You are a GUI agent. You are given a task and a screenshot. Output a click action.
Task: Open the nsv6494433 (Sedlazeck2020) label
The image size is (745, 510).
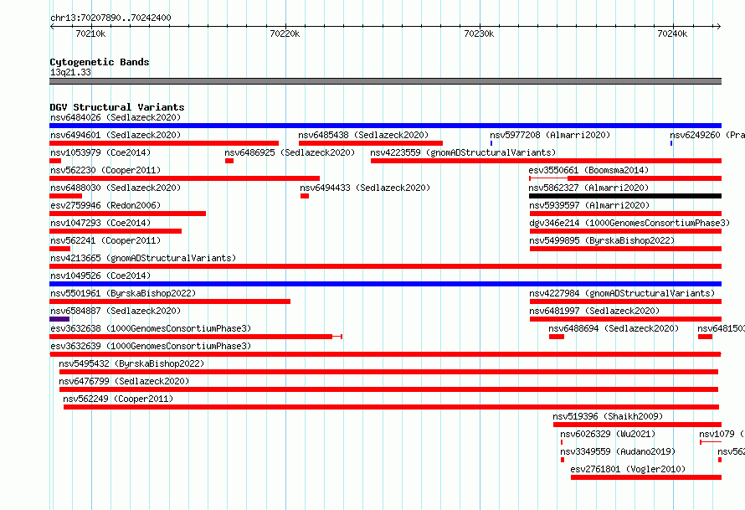coord(365,188)
